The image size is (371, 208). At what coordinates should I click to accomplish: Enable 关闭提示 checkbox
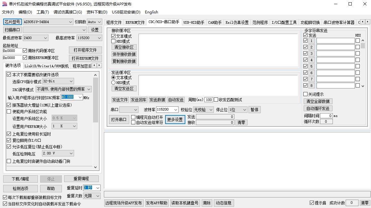click(x=306, y=94)
